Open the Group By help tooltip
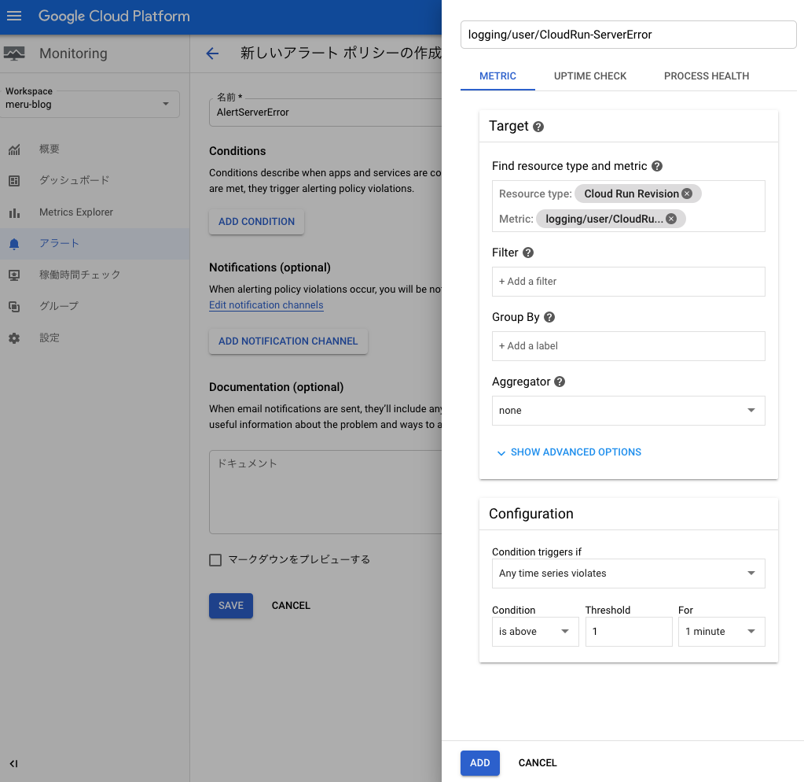 tap(549, 317)
